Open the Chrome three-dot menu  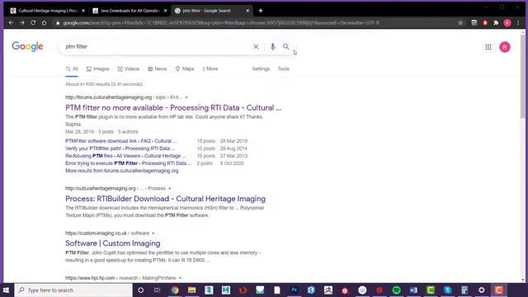point(518,23)
